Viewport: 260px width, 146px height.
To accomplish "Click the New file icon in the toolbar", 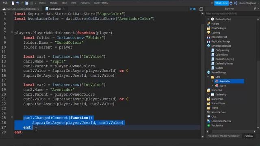I will click(13, 3).
